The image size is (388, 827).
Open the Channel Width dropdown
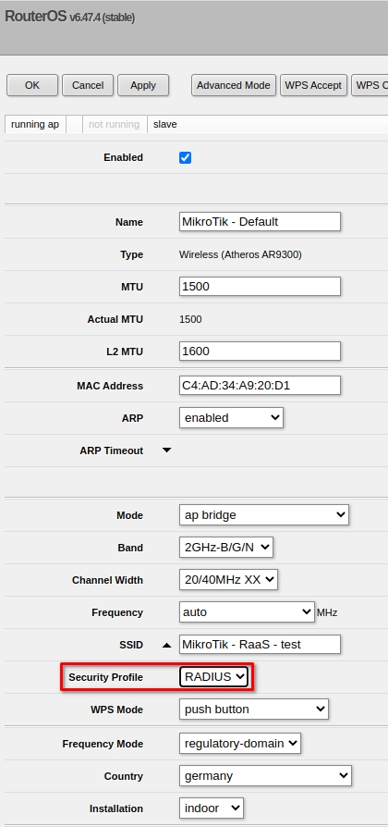(228, 580)
